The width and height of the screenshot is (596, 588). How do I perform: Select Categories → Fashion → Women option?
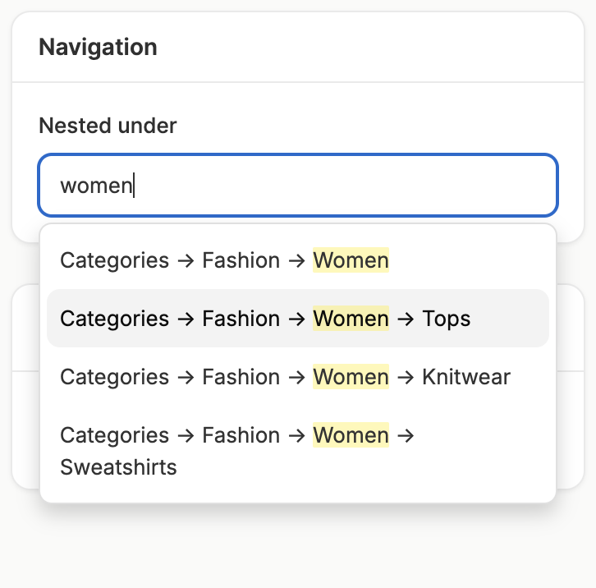224,261
